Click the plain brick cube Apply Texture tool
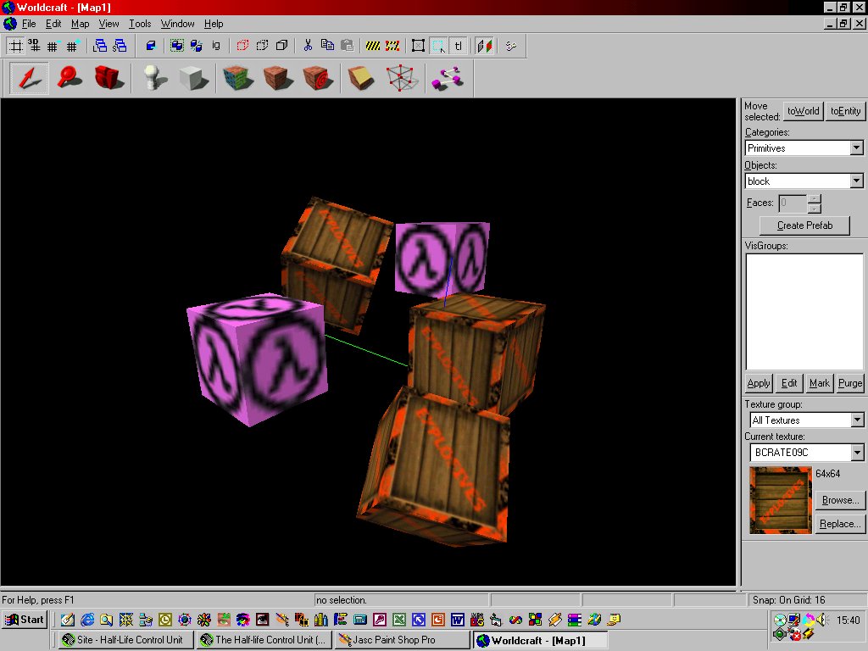Viewport: 868px width, 651px height. point(277,78)
